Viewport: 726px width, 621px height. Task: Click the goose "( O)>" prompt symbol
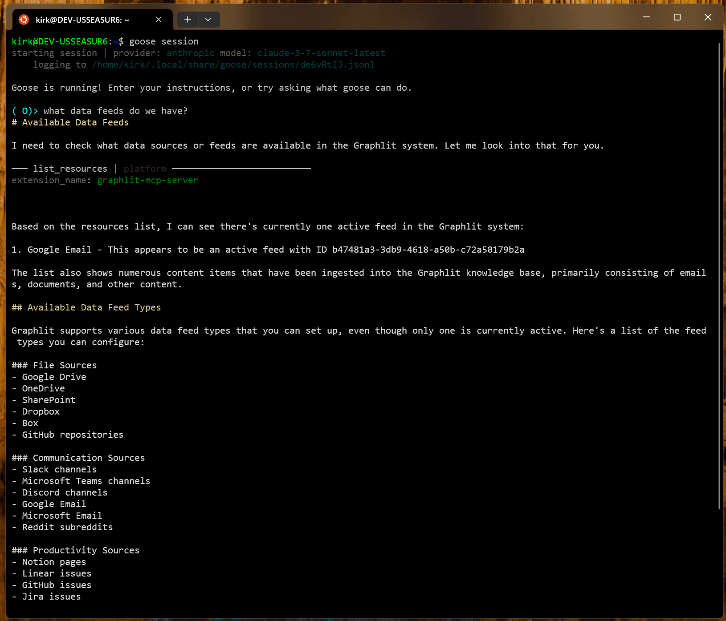(x=25, y=111)
